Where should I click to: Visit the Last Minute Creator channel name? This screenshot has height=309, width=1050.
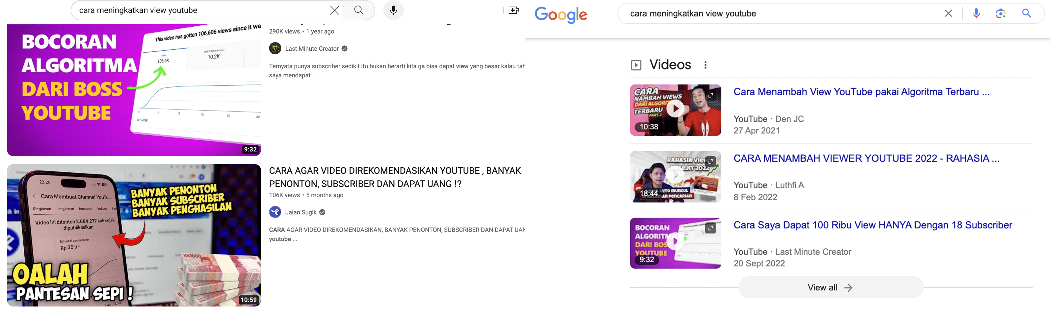pos(312,48)
